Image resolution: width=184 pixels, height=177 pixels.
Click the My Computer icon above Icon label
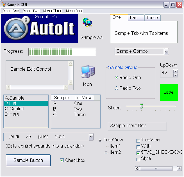tap(88, 72)
